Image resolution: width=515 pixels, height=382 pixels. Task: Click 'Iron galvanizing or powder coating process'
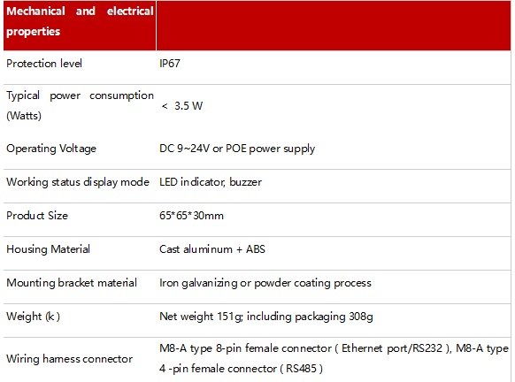(265, 283)
